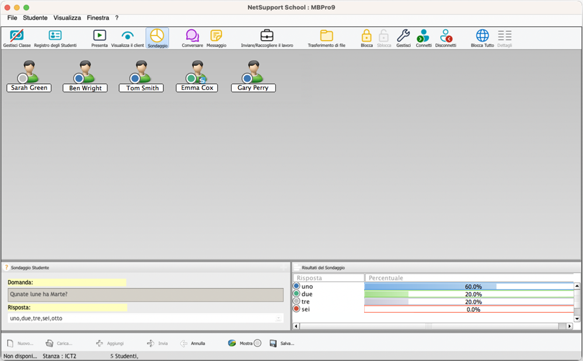Click the 60.0% progress bar
This screenshot has width=583, height=361.
click(469, 287)
